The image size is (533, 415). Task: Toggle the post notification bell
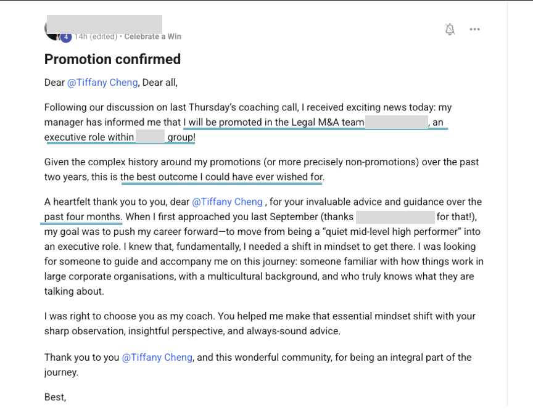(450, 29)
